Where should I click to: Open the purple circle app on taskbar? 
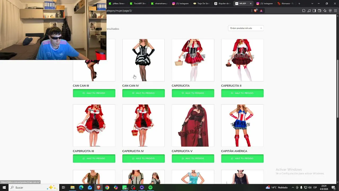pos(142,188)
